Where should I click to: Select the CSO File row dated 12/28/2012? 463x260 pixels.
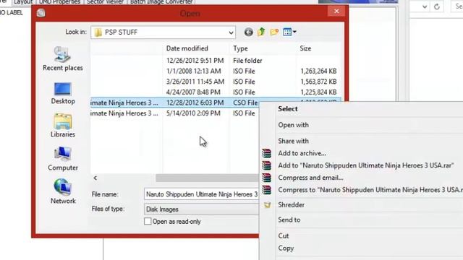coord(174,103)
